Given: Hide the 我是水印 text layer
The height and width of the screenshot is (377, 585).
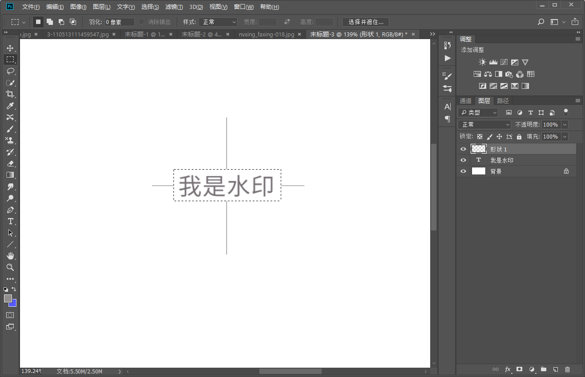Looking at the screenshot, I should point(463,160).
